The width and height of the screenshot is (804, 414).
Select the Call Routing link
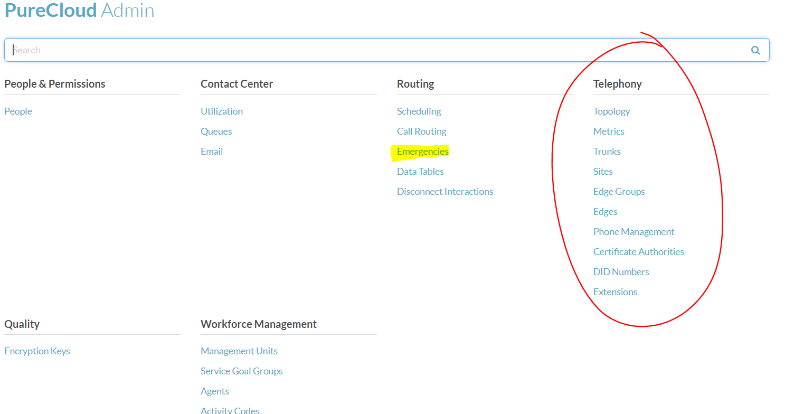pos(422,131)
